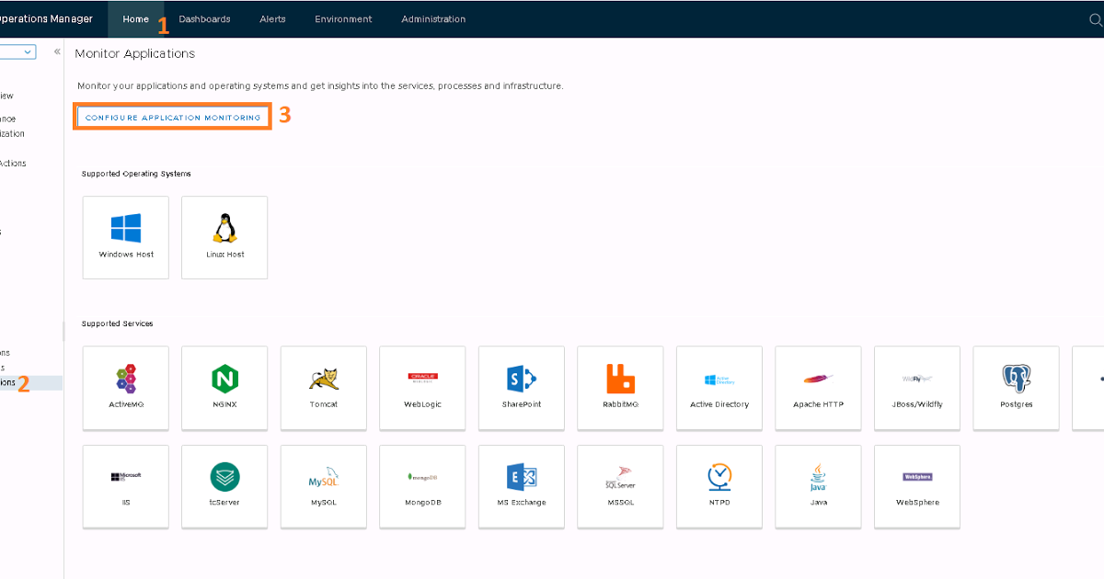Click the NGINX service tile

(224, 387)
